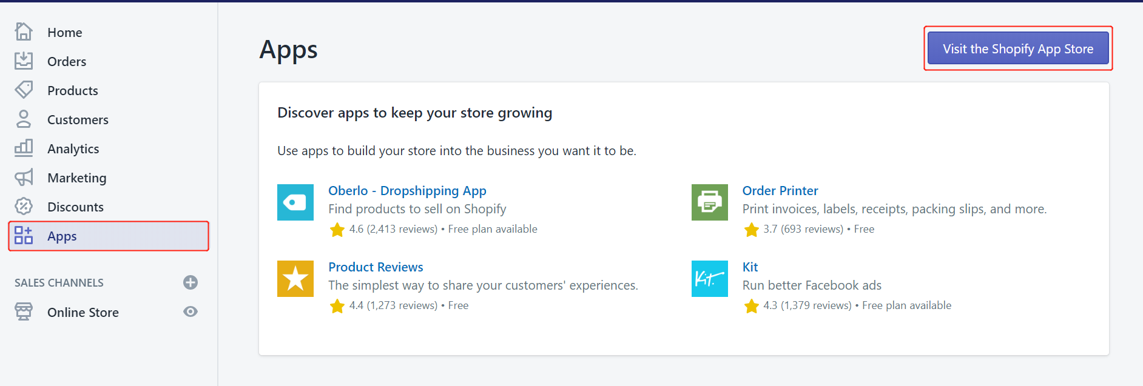Click the 'Apps' page title
Image resolution: width=1143 pixels, height=386 pixels.
point(289,50)
